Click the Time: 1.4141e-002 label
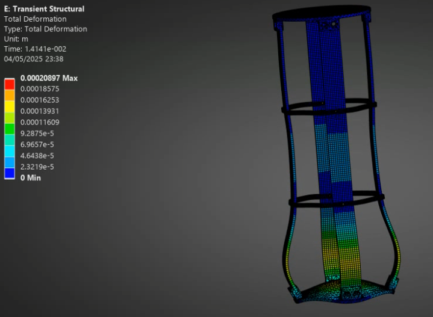This screenshot has width=433, height=317. click(x=35, y=49)
